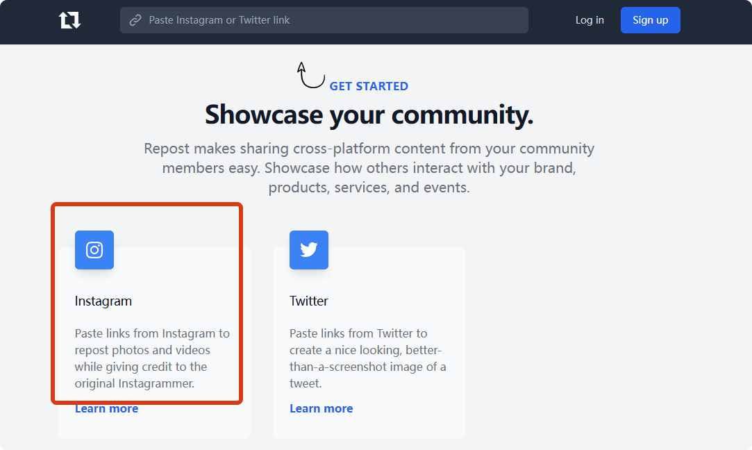The width and height of the screenshot is (752, 450).
Task: Click the Instagram card title
Action: [103, 301]
